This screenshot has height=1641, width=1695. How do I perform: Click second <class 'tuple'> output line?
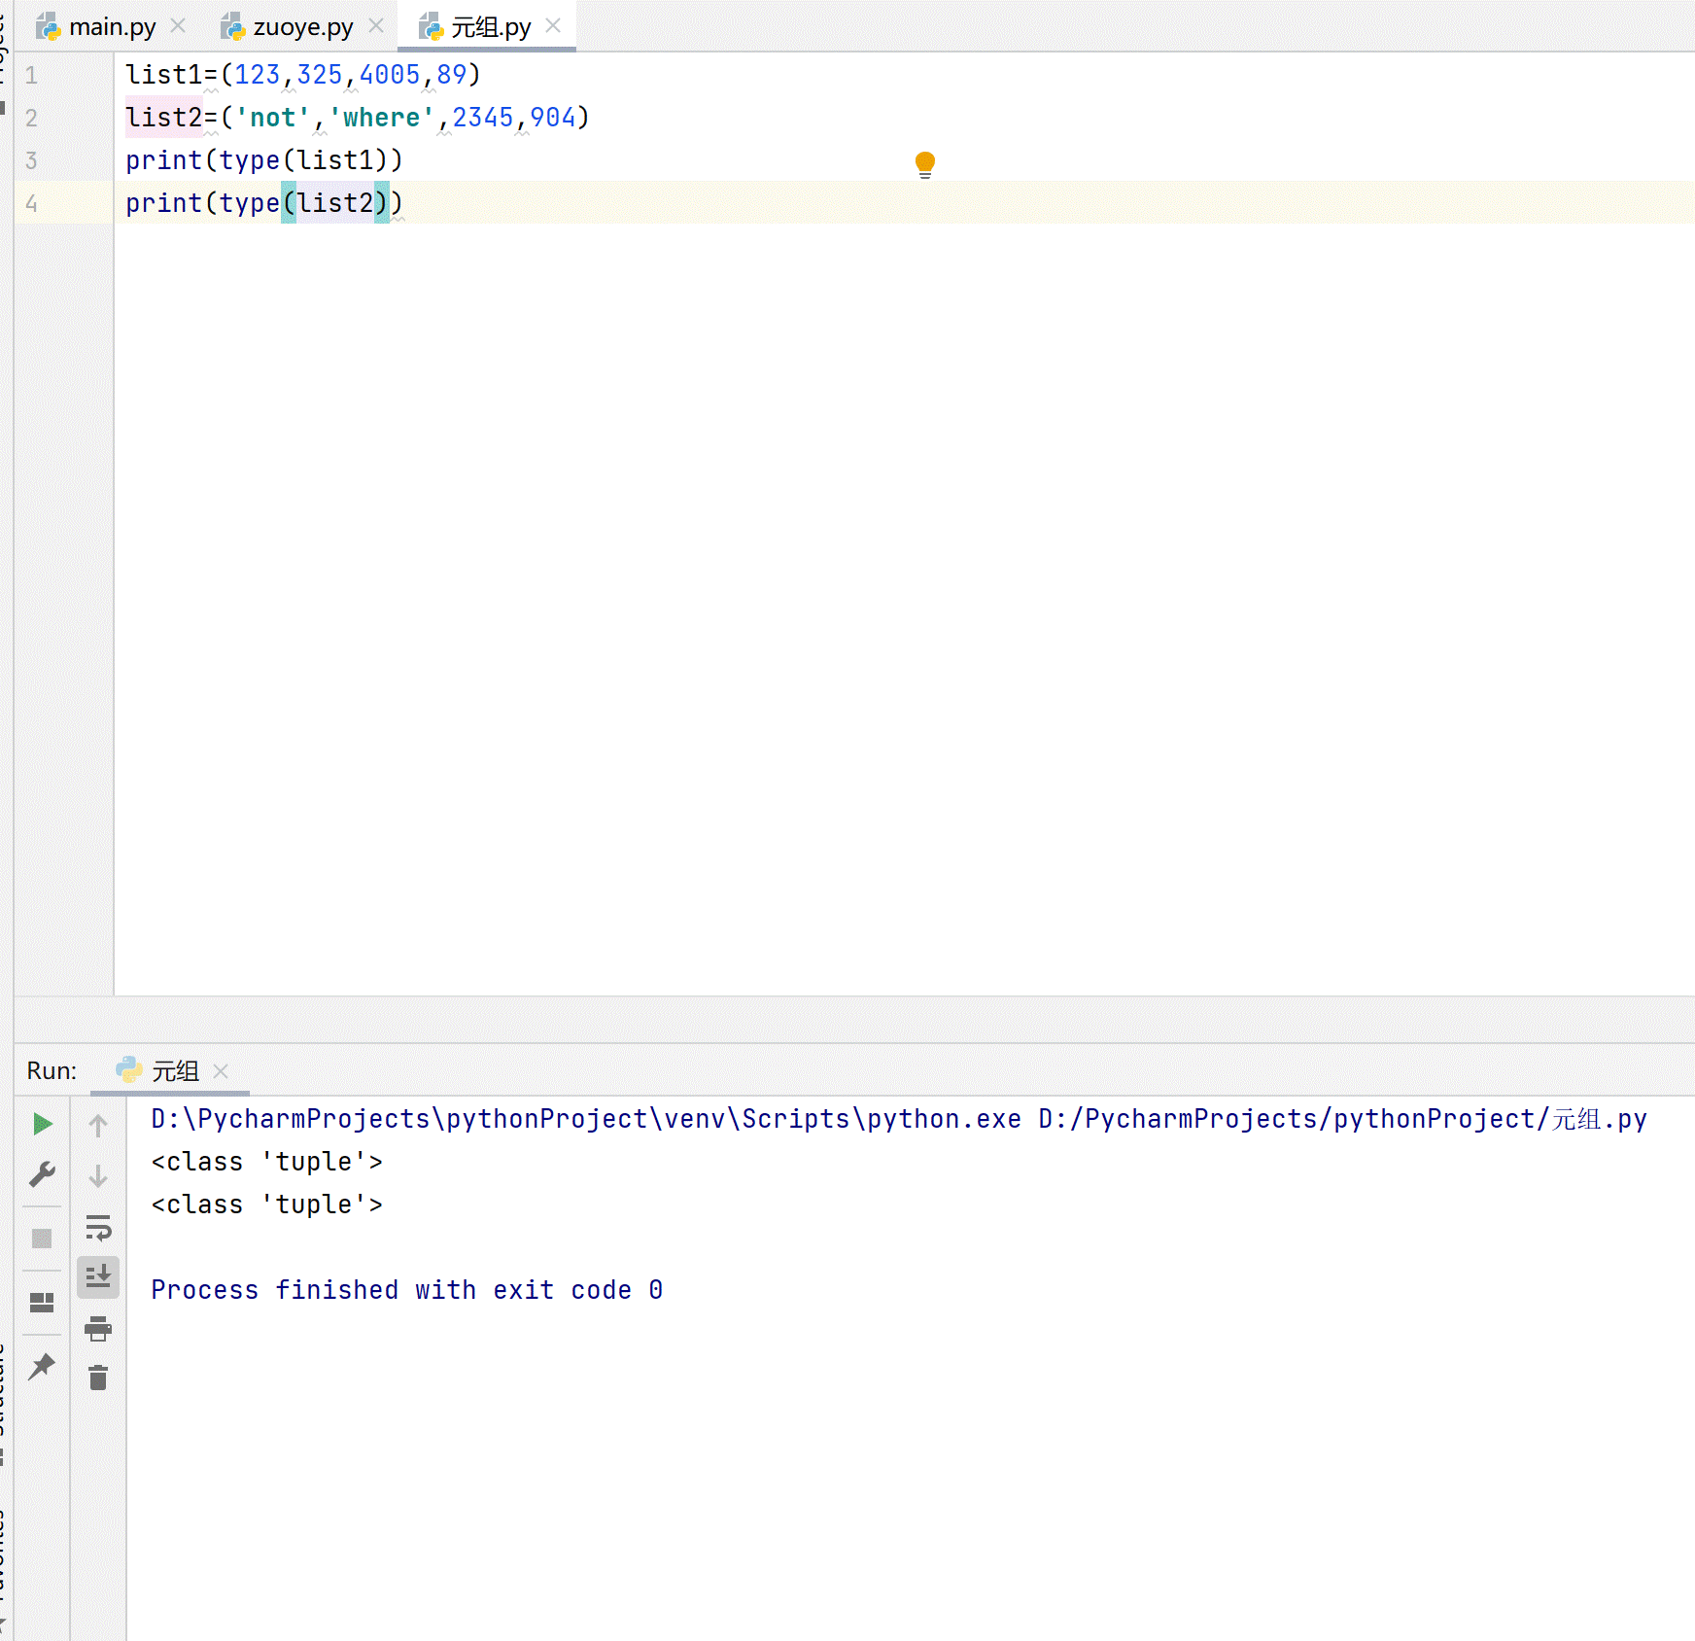(267, 1205)
